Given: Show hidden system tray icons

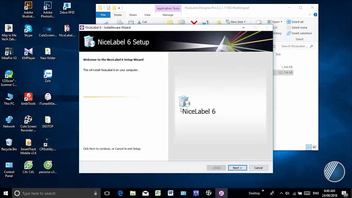Looking at the screenshot, I should (x=281, y=193).
